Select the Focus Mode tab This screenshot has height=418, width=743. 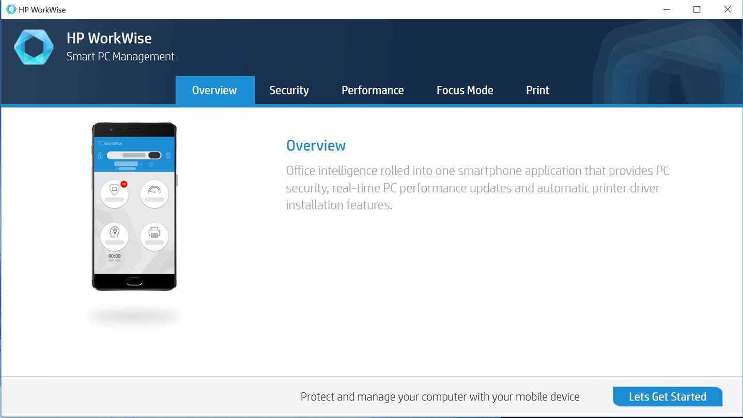click(x=465, y=90)
